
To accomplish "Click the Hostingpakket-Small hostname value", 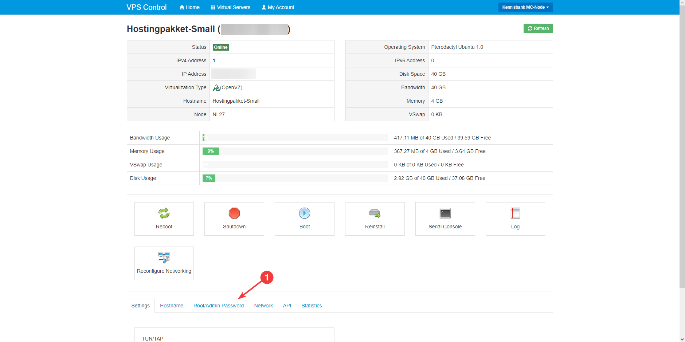I will [236, 101].
